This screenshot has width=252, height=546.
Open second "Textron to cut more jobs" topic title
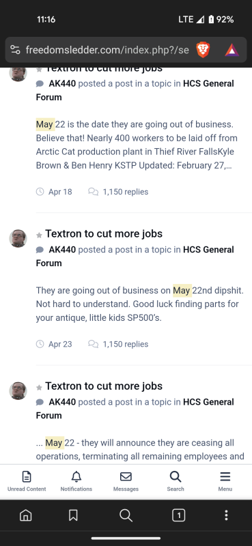pyautogui.click(x=104, y=233)
